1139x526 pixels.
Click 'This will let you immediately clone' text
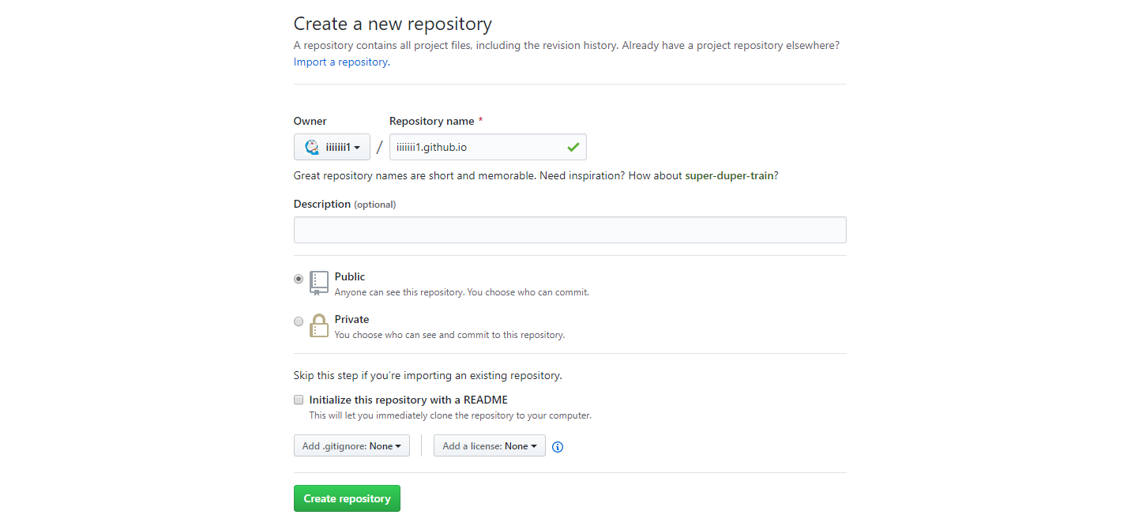click(450, 415)
